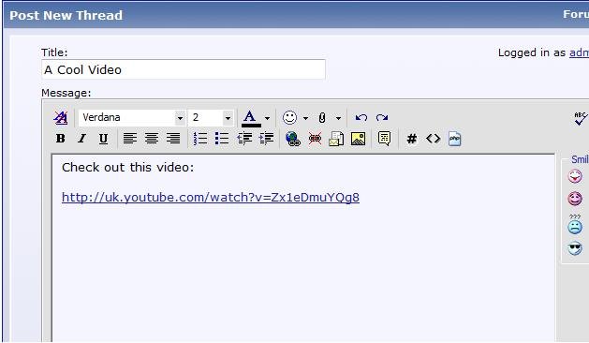This screenshot has width=589, height=343.
Task: Click the Wrap Quote tags icon
Action: pos(384,139)
